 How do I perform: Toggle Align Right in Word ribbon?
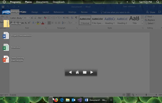tap(56, 23)
